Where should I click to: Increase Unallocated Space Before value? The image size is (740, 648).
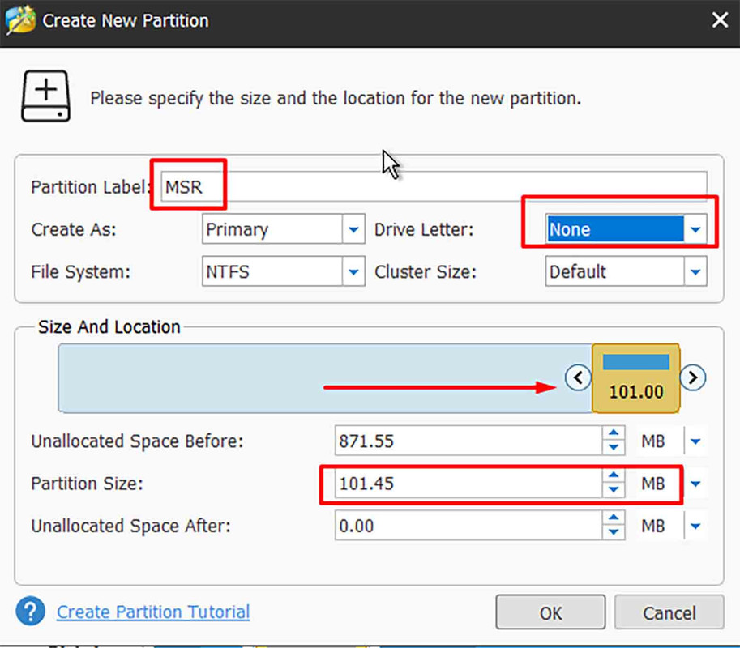614,433
